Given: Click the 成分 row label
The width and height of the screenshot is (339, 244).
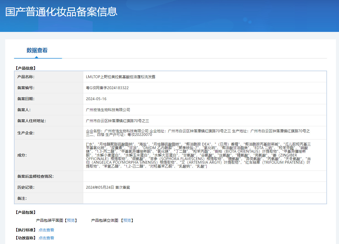Looking at the screenshot, I should point(22,155).
